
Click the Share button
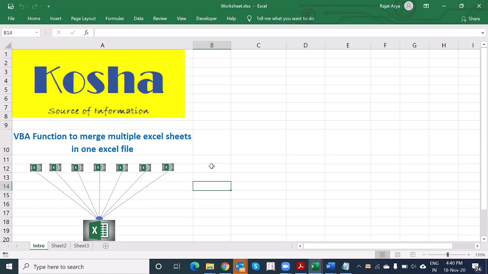[470, 19]
